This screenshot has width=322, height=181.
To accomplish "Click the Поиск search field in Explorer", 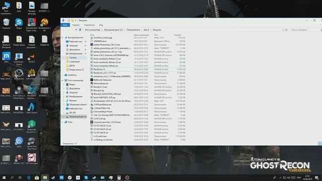I will 305,30.
